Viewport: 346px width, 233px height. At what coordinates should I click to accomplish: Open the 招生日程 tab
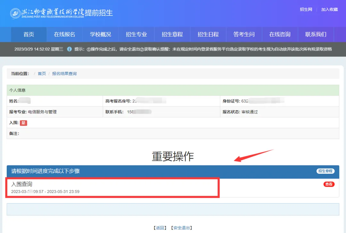209,34
